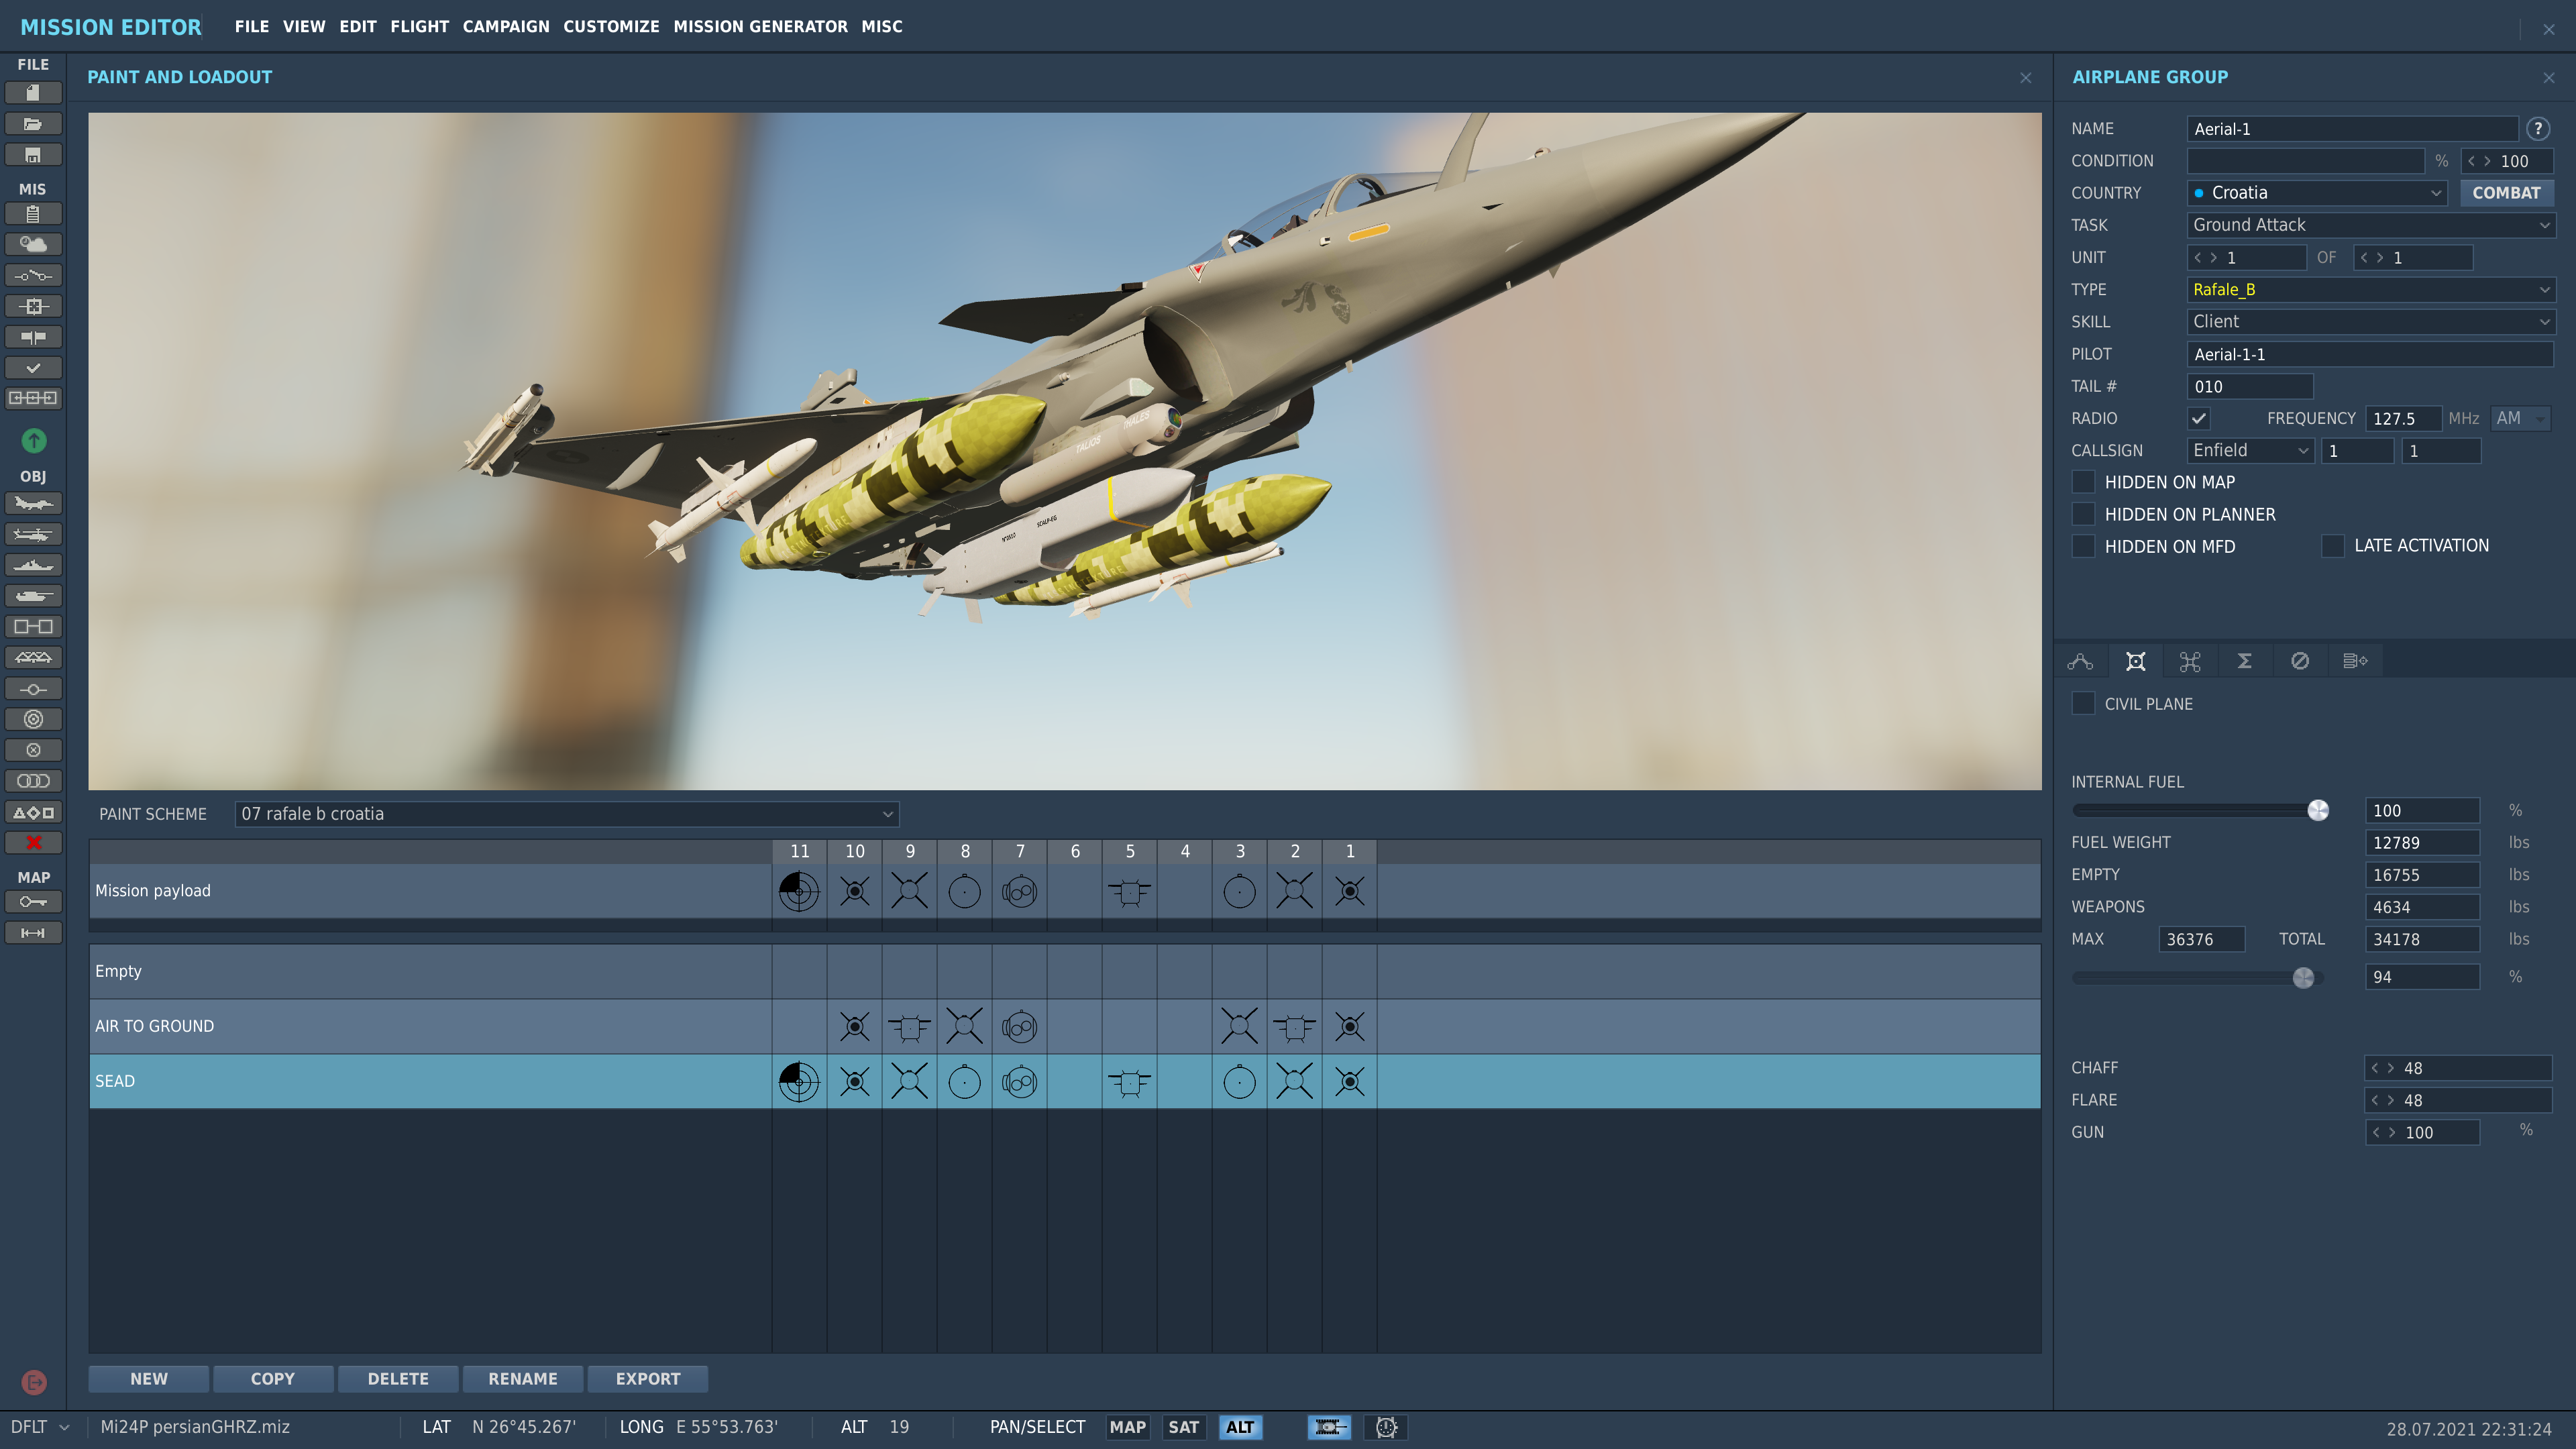Select the ground vehicle object icon
Viewport: 2576px width, 1449px height.
[x=33, y=596]
